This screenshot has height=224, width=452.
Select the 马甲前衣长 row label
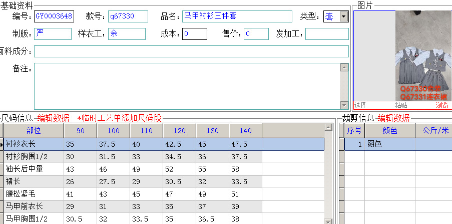(x=34, y=207)
